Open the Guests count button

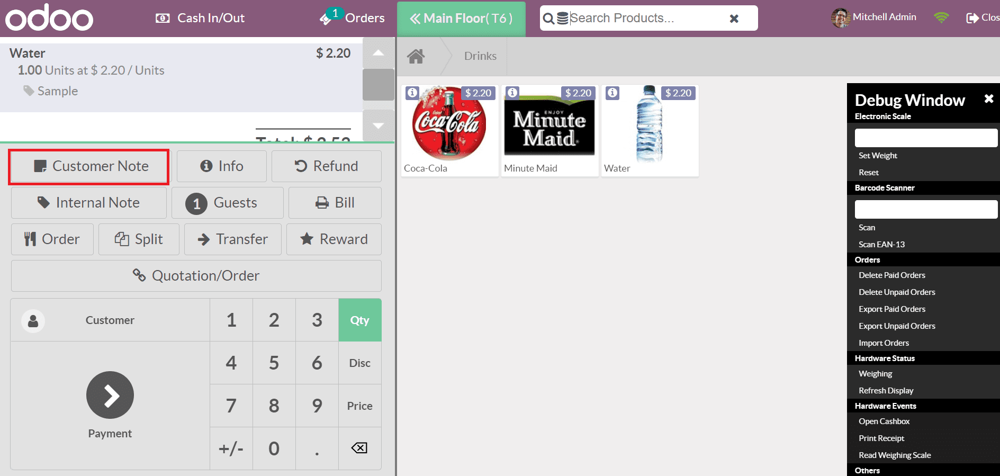[x=228, y=203]
